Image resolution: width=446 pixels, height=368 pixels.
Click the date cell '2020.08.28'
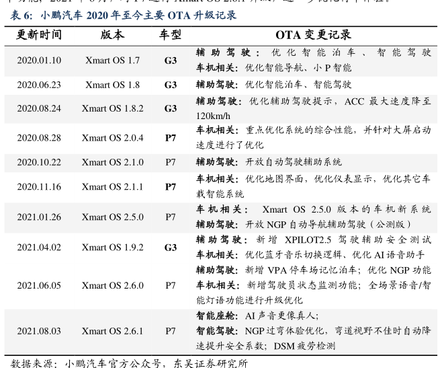pos(39,138)
